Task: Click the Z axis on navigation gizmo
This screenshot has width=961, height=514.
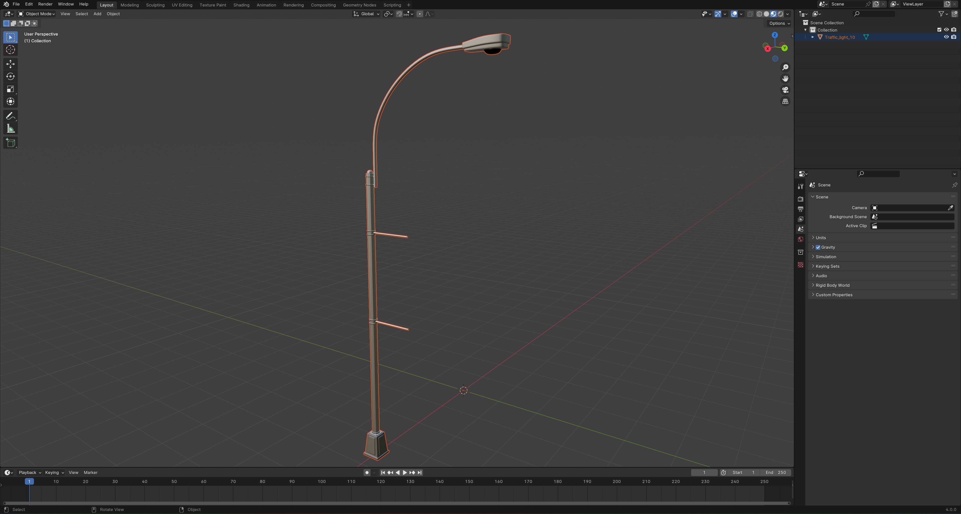Action: tap(775, 35)
